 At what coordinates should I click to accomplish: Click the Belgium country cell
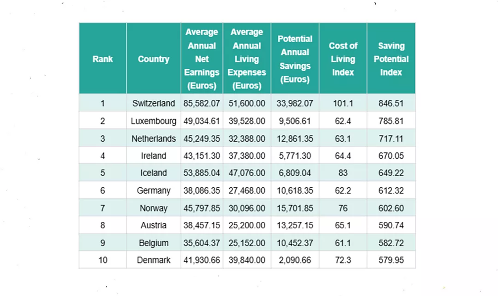153,243
